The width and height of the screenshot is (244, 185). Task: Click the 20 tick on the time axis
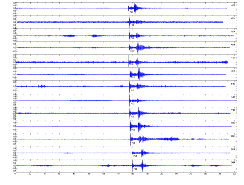[30, 174]
